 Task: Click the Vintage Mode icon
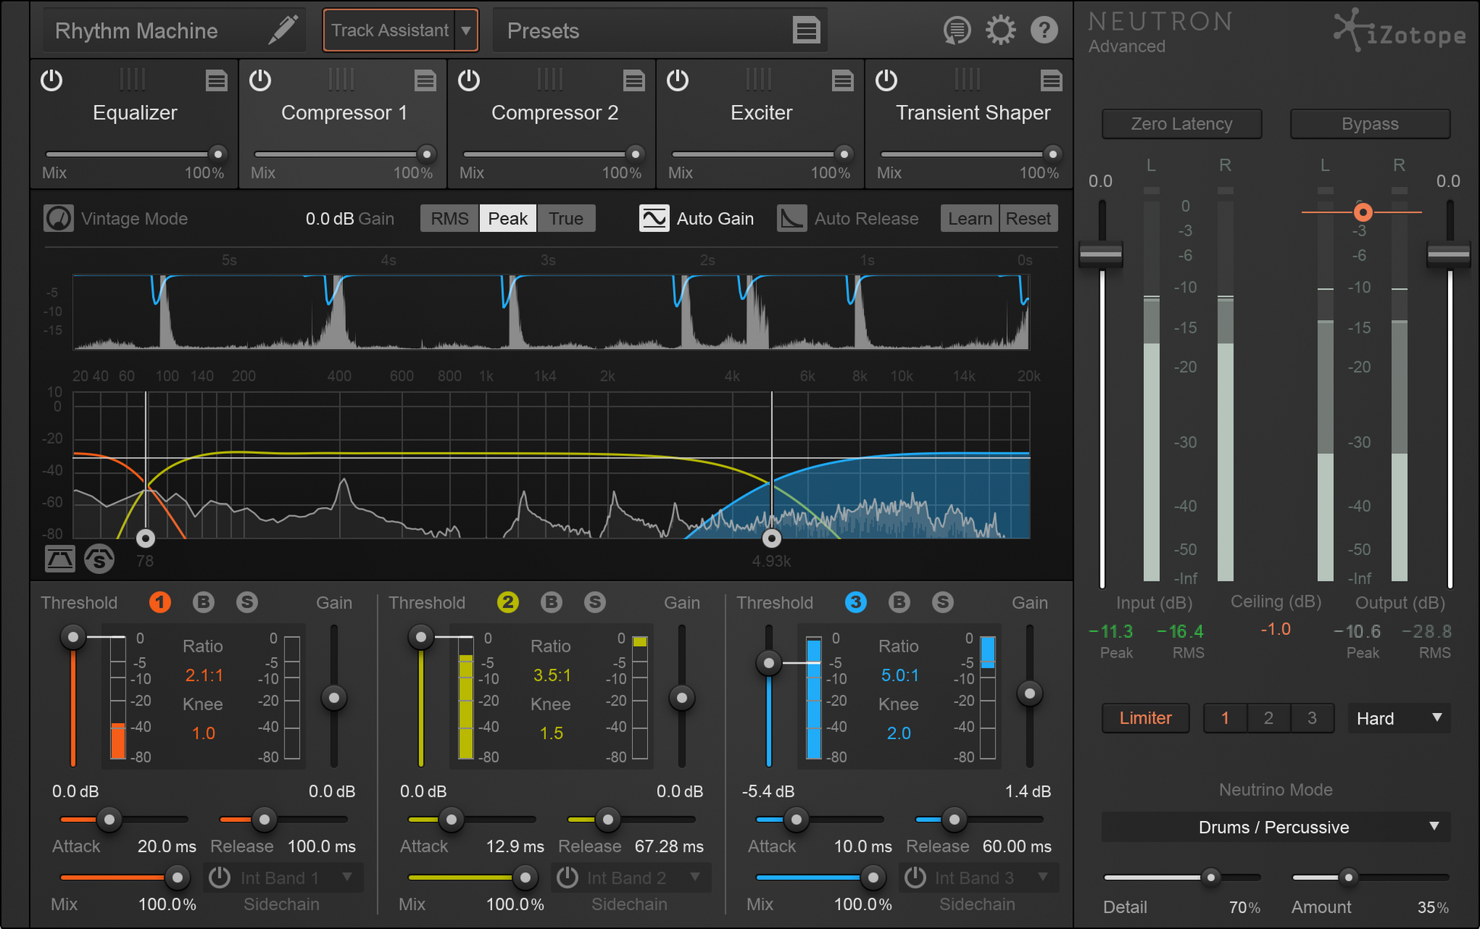[x=59, y=219]
